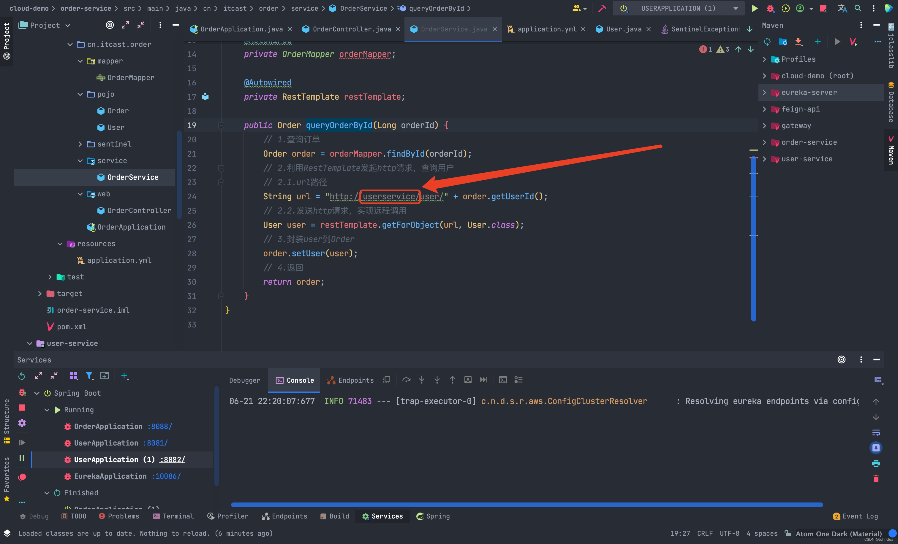Click the Translate icon in top toolbar
This screenshot has width=898, height=544.
pos(842,8)
